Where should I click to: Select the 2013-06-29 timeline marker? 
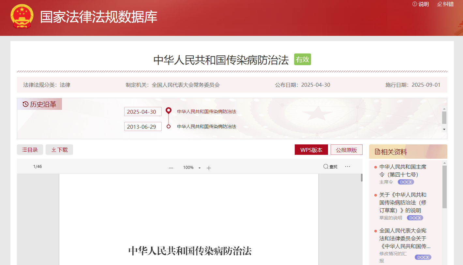tap(169, 126)
